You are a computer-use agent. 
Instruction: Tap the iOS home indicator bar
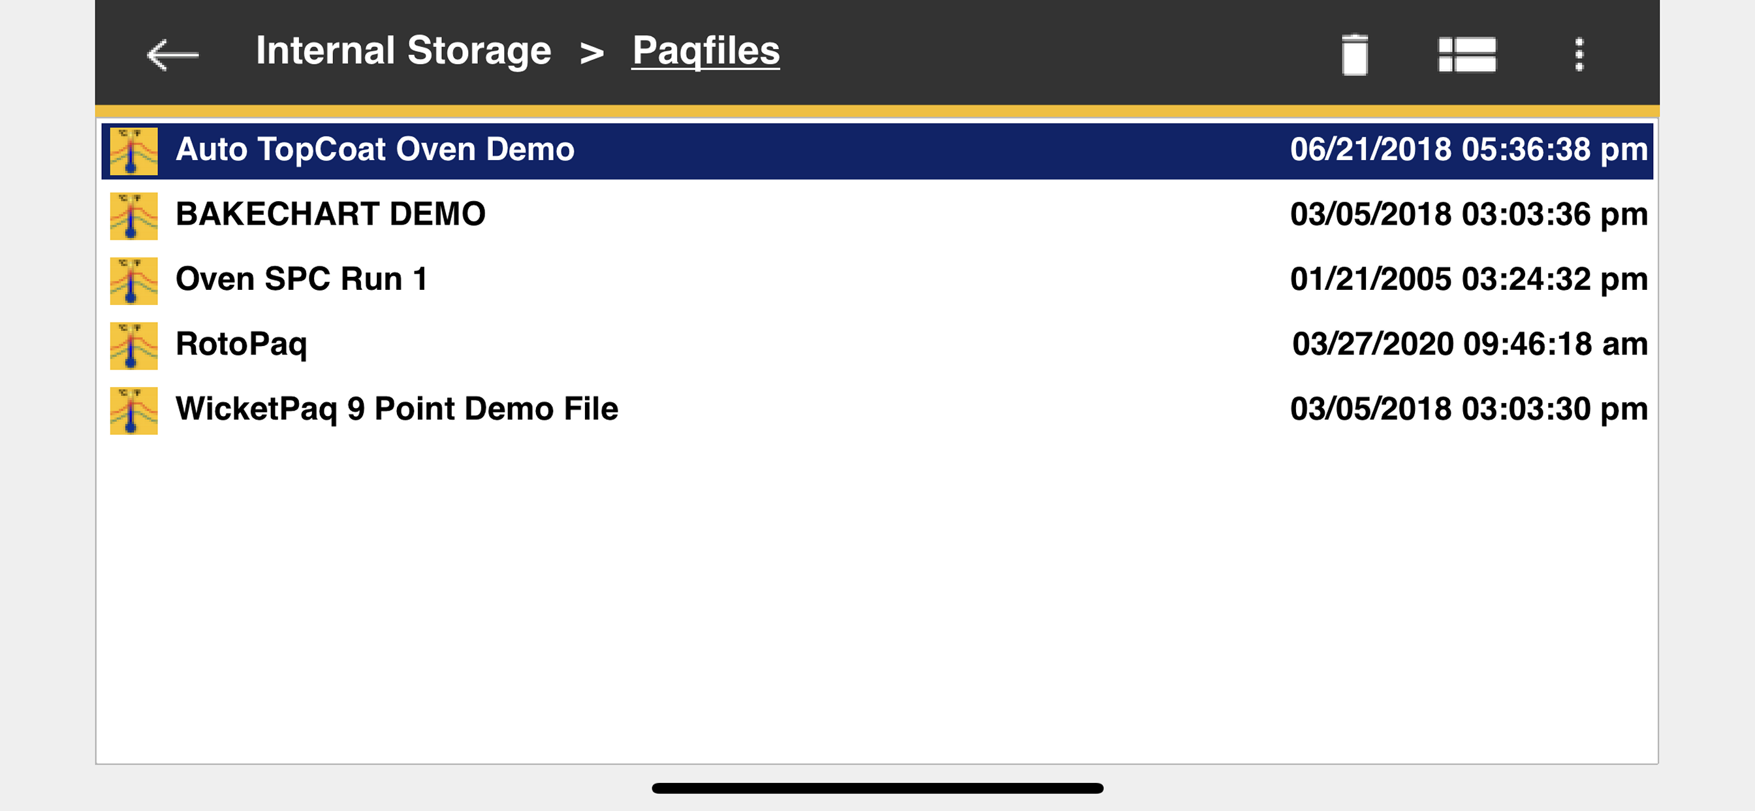(x=877, y=788)
